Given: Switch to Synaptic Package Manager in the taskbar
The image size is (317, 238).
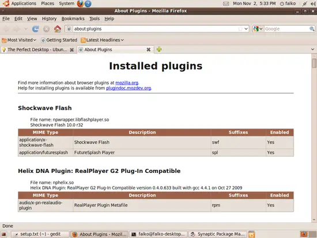Looking at the screenshot, I should coord(218,234).
